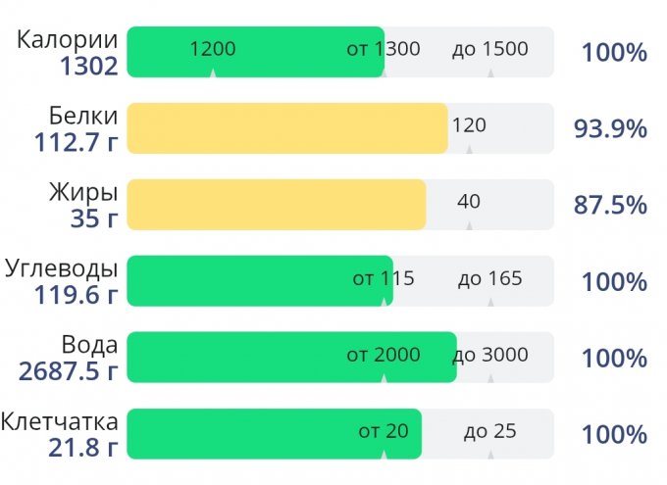
Task: Click the 'до 3000' water marker
Action: [x=489, y=355]
